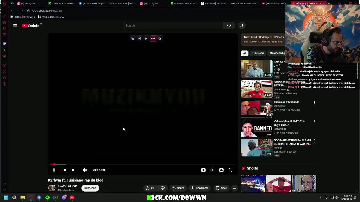
Task: Open the Windows Start menu
Action: tap(6, 198)
